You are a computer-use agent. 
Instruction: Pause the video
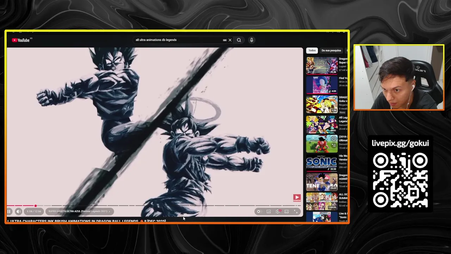[x=9, y=212]
